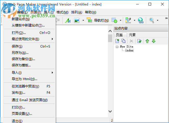Choose 另存为(A)... menu entry
169x123 pixels.
(29, 53)
